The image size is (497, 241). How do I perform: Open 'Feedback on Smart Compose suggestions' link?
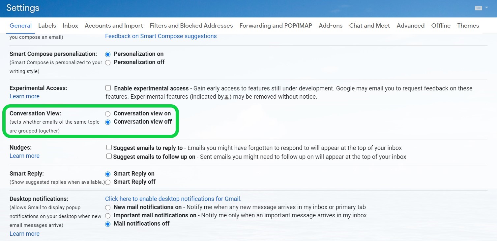point(161,36)
